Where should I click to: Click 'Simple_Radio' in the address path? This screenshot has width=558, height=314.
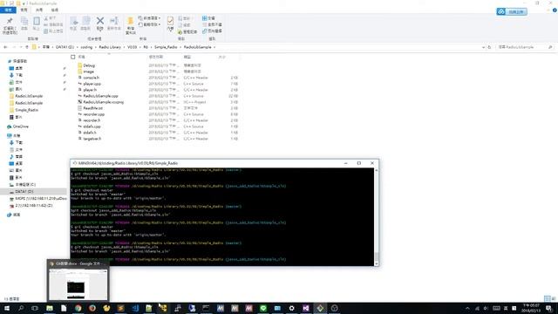(166, 47)
